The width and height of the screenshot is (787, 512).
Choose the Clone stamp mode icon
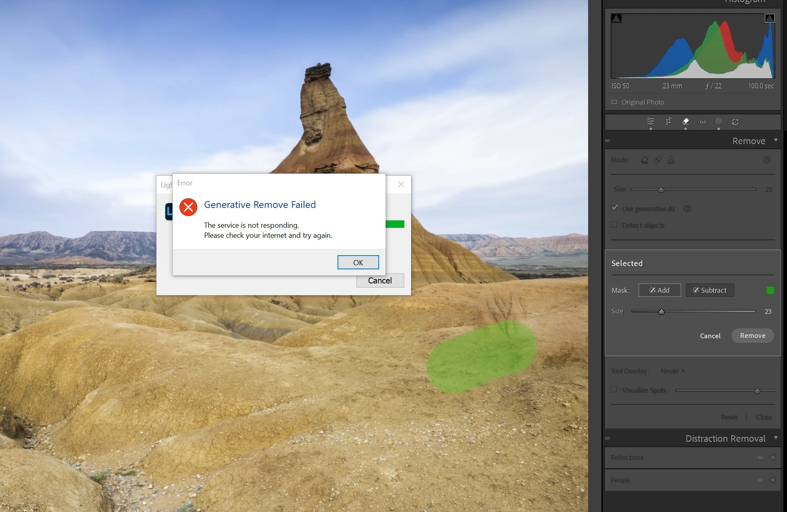(671, 160)
